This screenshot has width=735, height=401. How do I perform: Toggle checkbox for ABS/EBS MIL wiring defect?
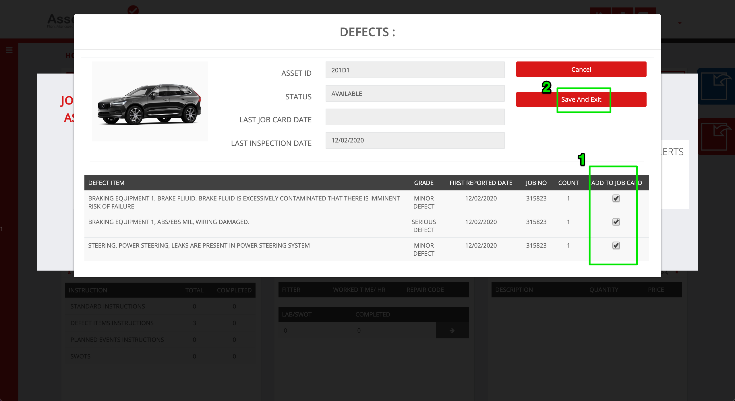616,222
